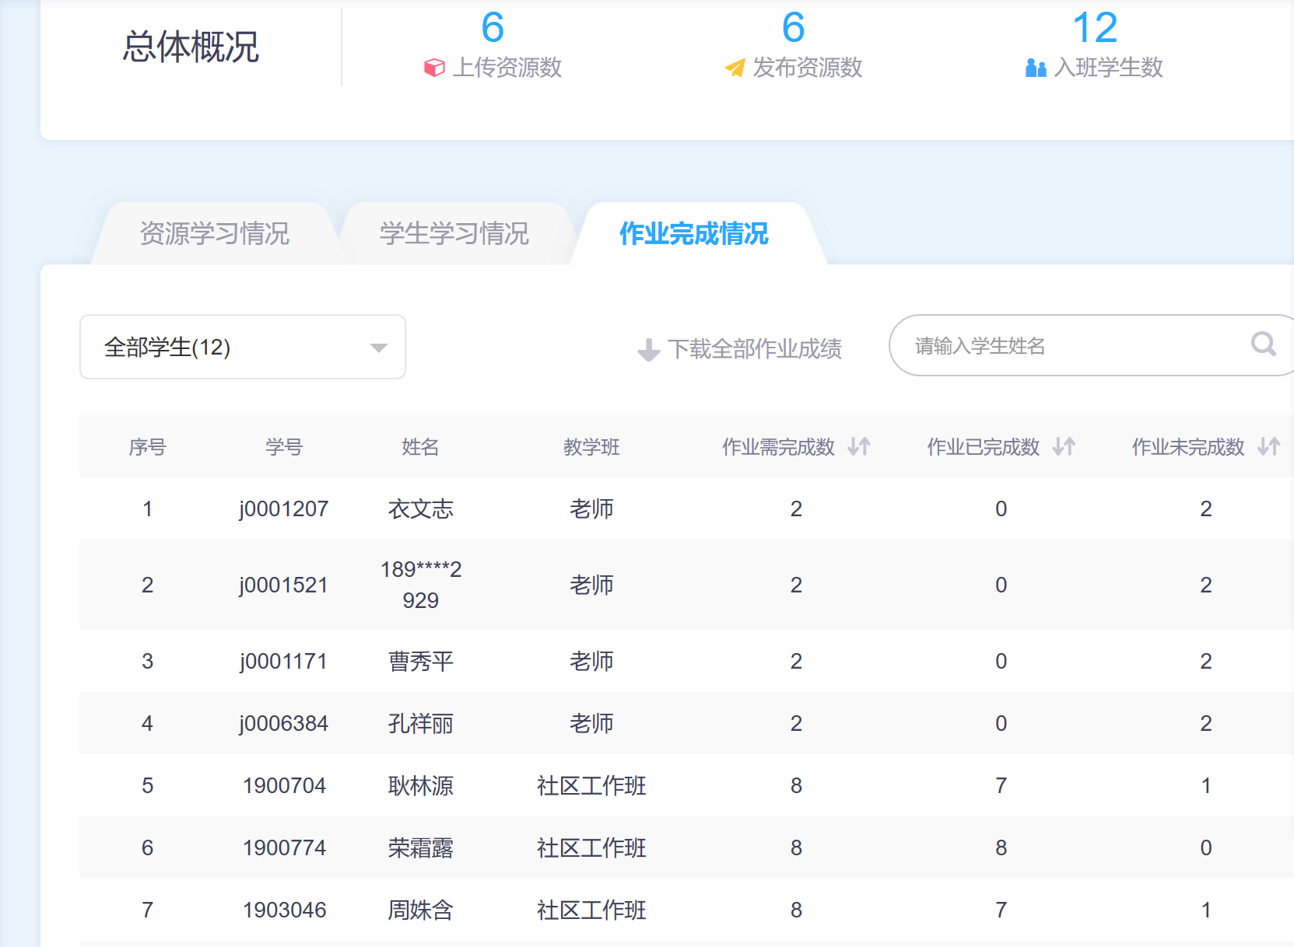Image resolution: width=1294 pixels, height=947 pixels.
Task: Click the download arrow icon
Action: click(648, 350)
